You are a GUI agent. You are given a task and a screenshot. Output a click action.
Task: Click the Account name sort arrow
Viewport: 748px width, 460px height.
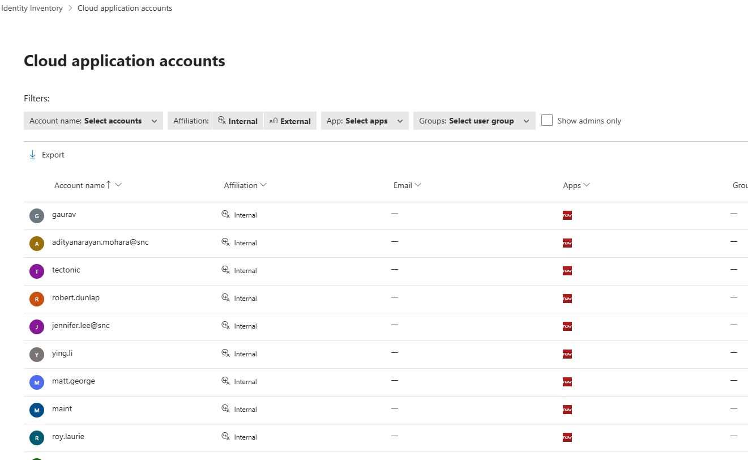click(x=109, y=185)
